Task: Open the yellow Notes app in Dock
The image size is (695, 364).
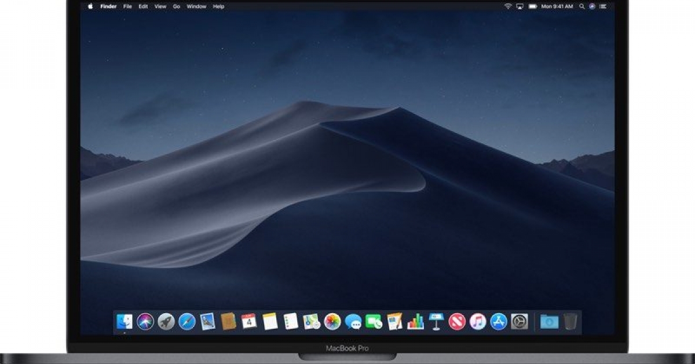Action: coord(270,321)
